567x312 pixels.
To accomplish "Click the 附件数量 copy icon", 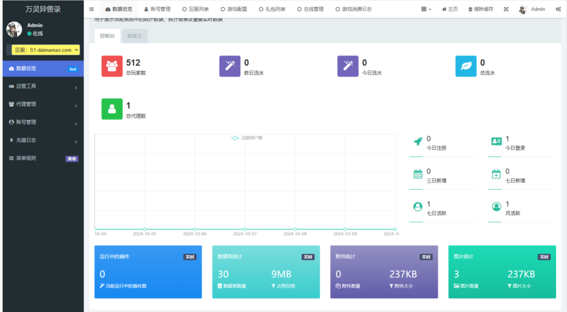I will click(338, 286).
